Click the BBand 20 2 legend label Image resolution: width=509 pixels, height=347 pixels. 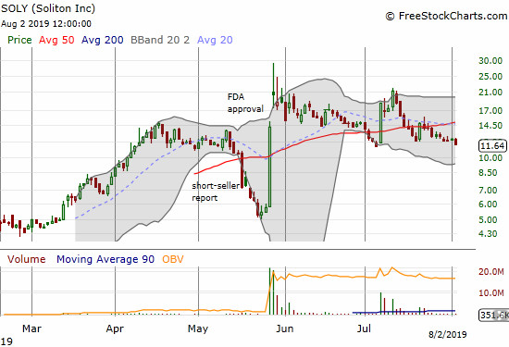(160, 40)
